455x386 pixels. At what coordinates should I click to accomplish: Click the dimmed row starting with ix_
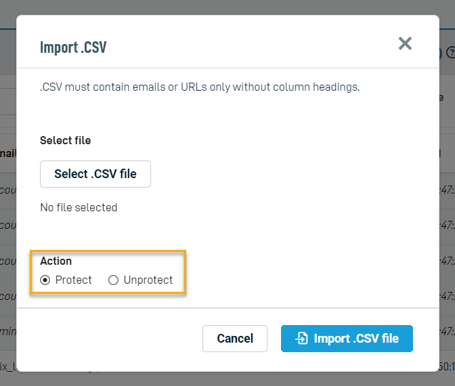[x=8, y=366]
